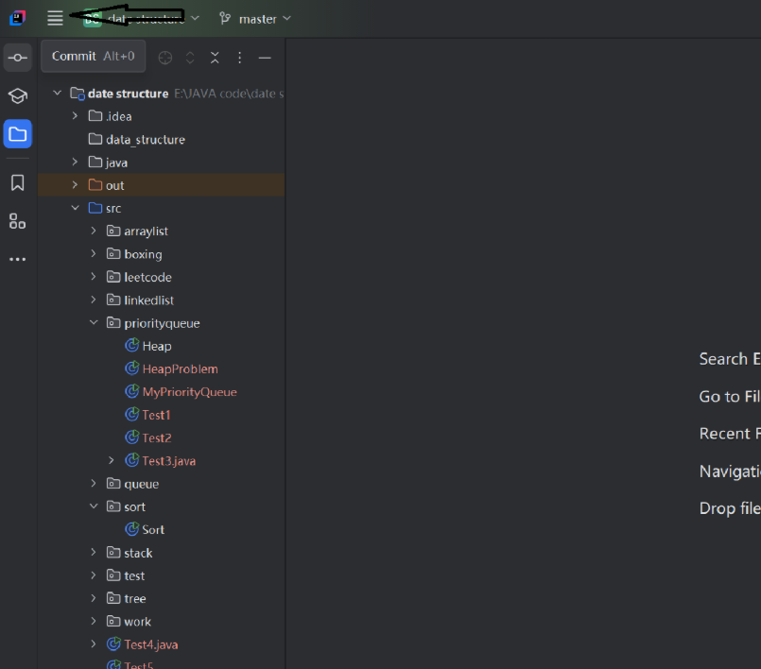Screen dimensions: 761x669
Task: Expand the test package
Action: coord(94,575)
